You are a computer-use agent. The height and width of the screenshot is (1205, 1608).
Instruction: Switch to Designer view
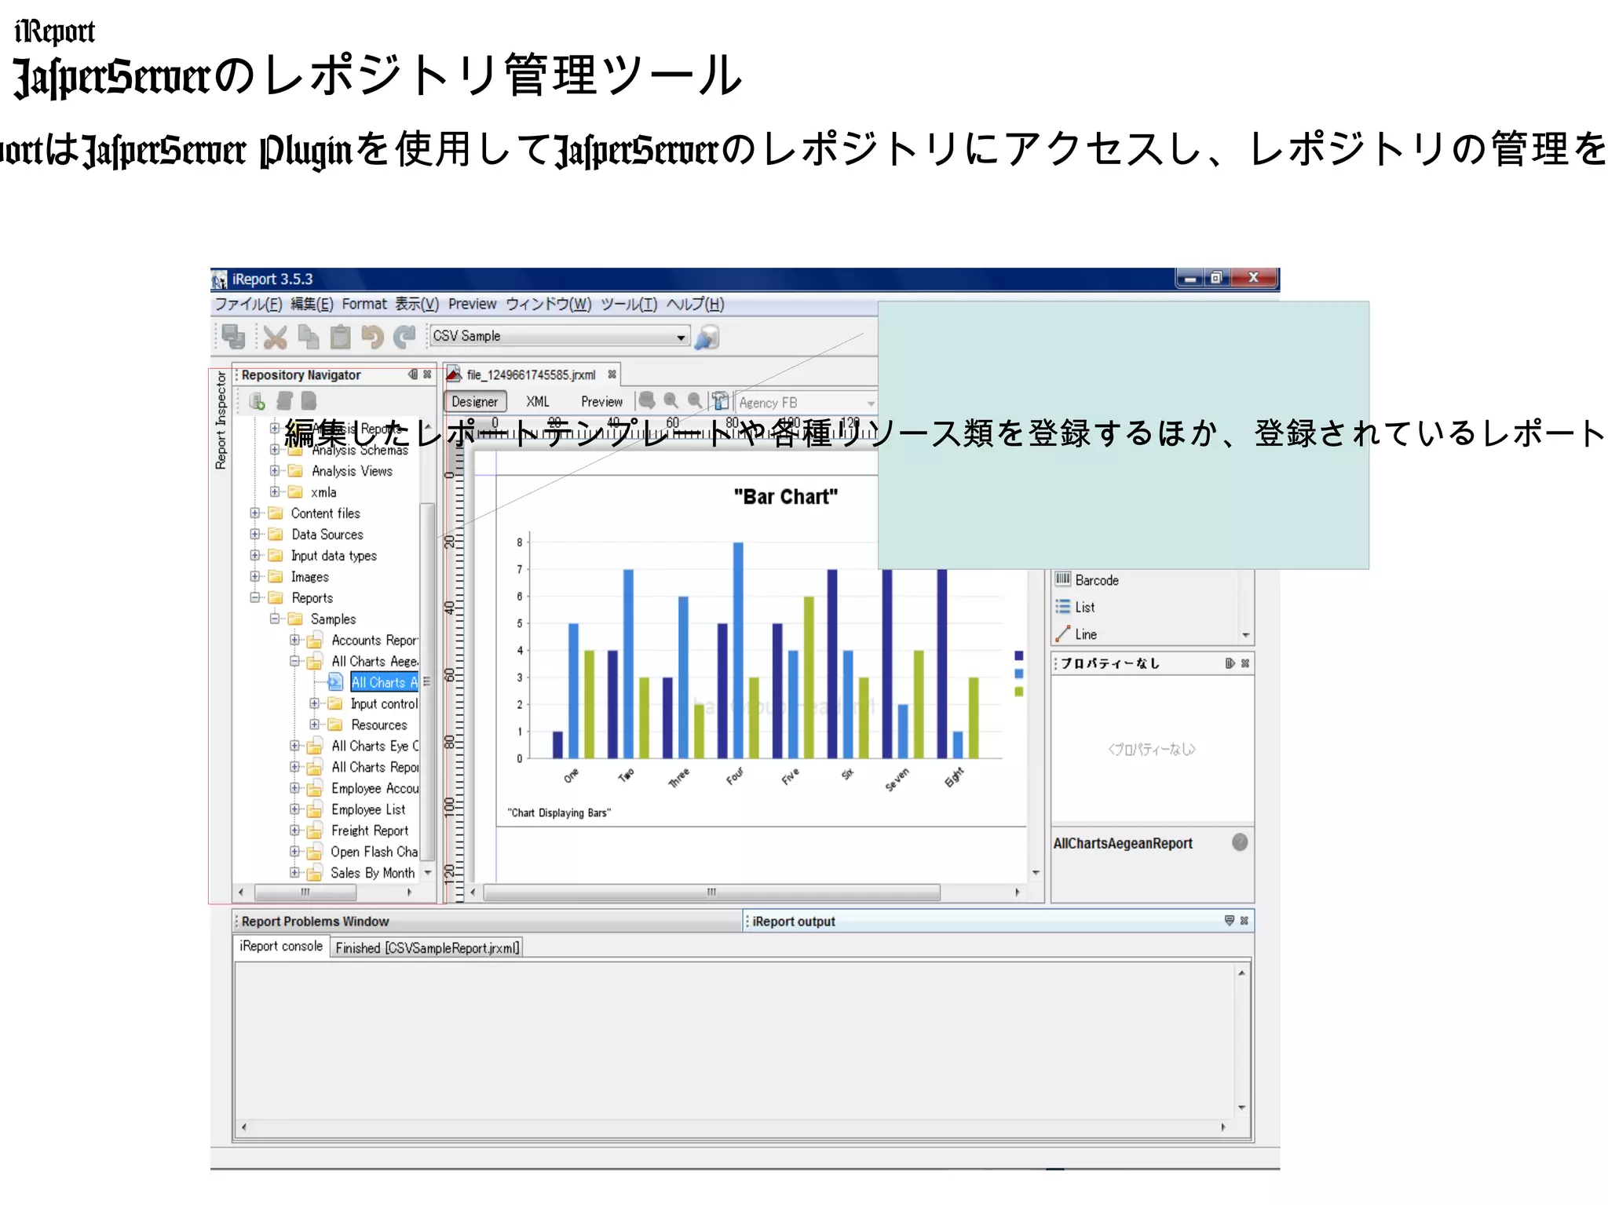(475, 401)
